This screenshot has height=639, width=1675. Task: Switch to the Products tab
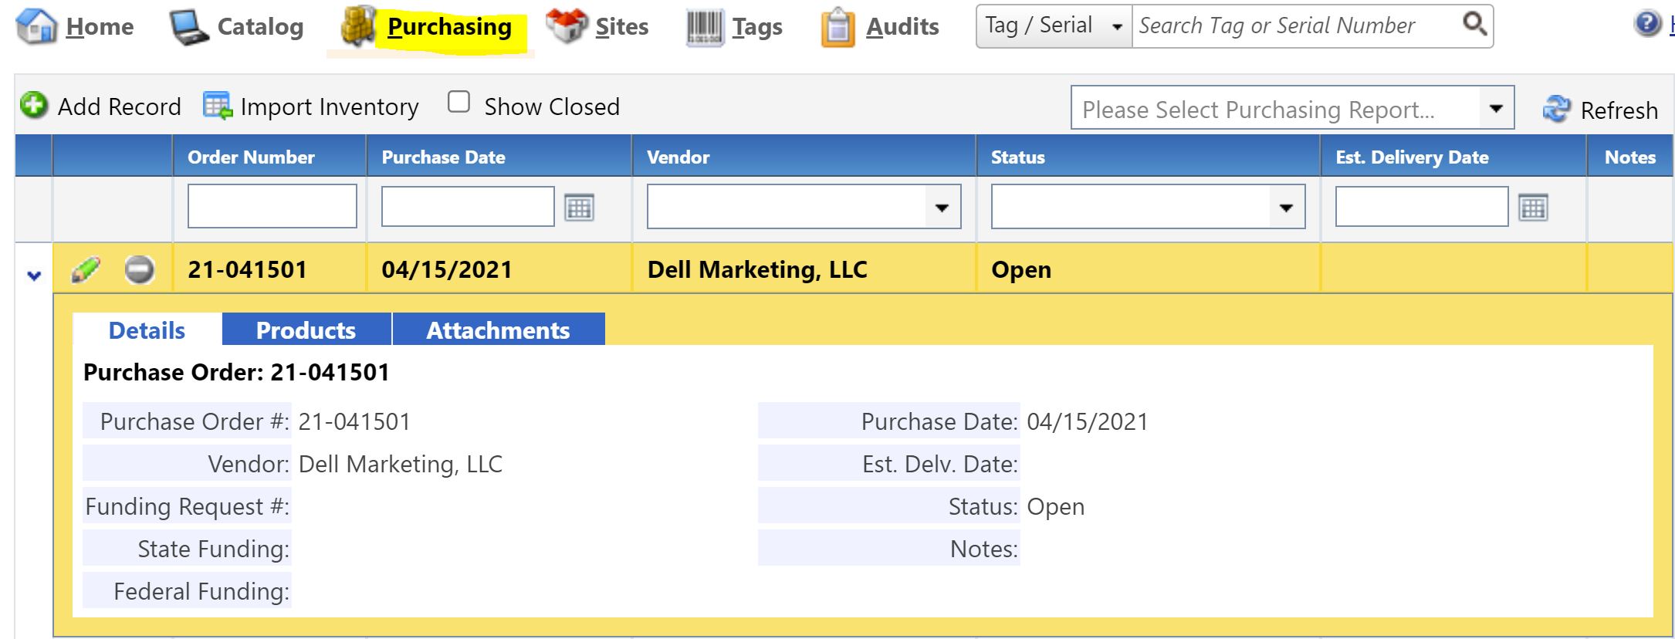pyautogui.click(x=306, y=330)
